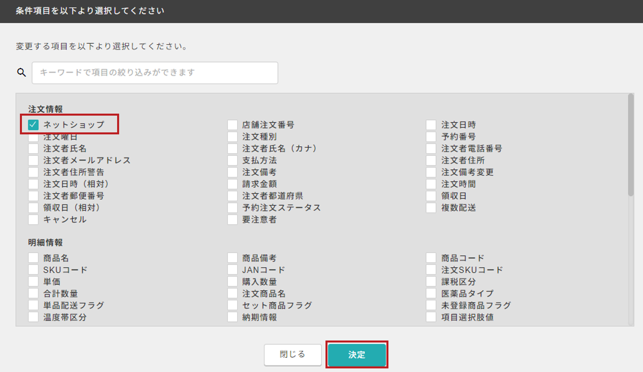Image resolution: width=643 pixels, height=372 pixels.
Task: Check the 単価 checkbox
Action: (x=33, y=281)
